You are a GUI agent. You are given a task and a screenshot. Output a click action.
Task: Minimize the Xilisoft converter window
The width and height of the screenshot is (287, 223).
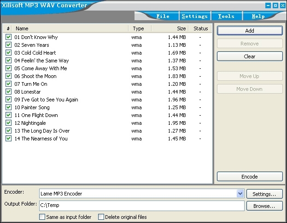coord(268,6)
